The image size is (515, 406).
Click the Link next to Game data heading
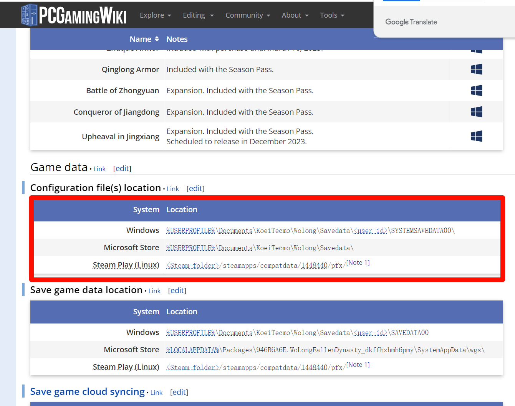click(x=99, y=169)
